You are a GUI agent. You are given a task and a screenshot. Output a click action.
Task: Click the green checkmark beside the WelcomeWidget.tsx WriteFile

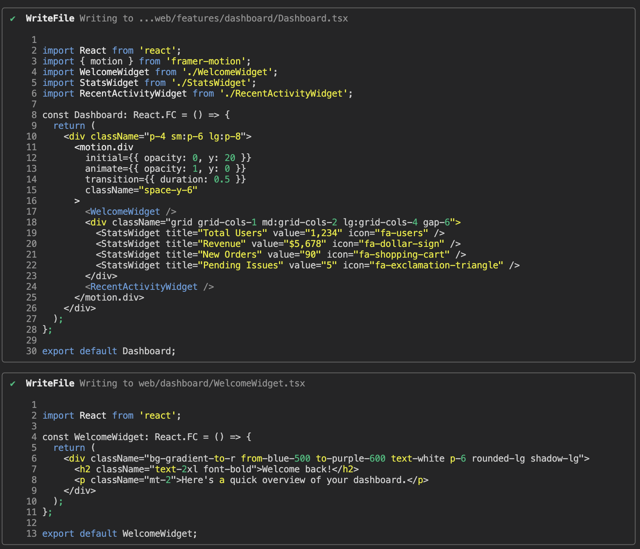click(13, 383)
